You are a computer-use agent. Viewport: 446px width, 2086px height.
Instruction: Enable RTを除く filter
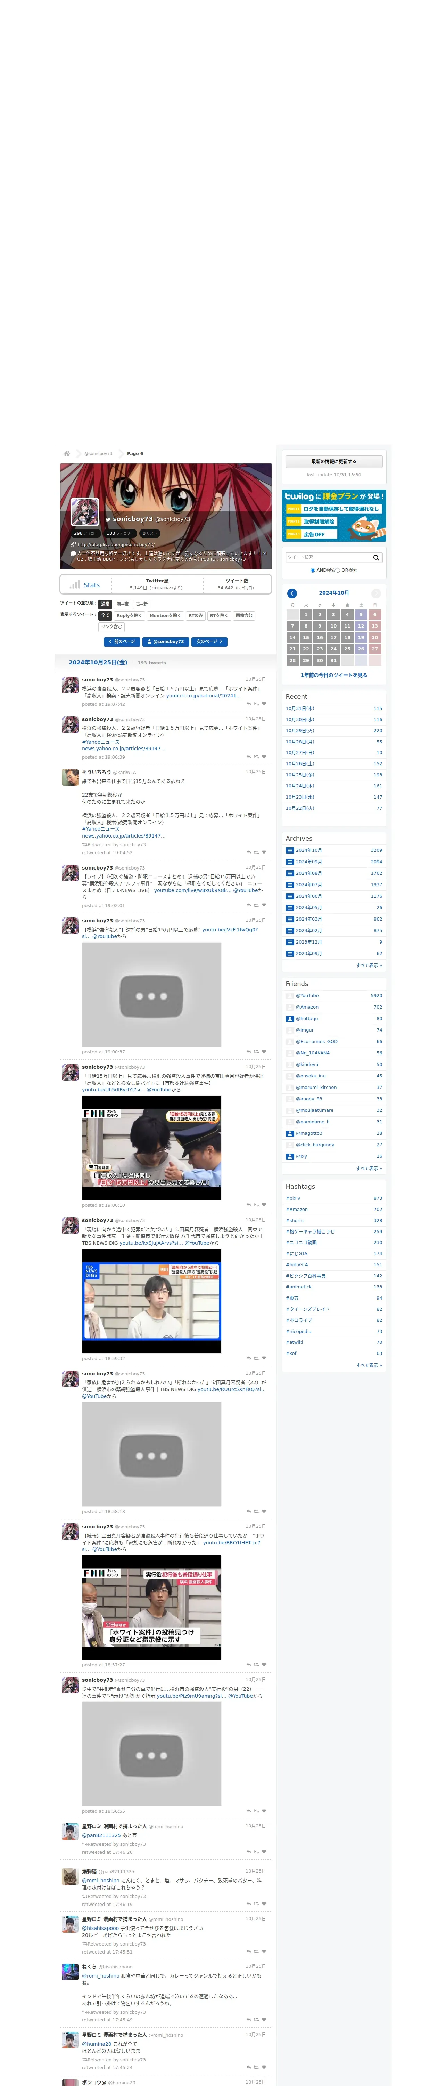coord(220,615)
